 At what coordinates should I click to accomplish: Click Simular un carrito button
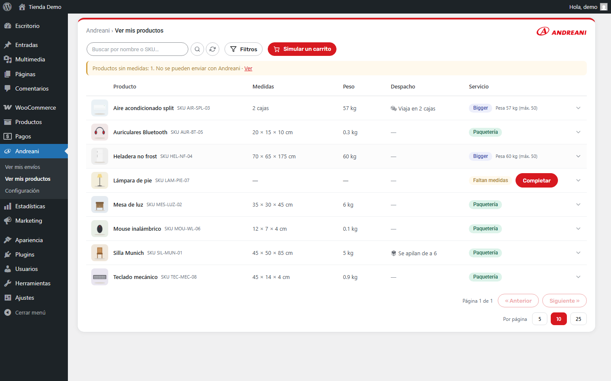(302, 49)
